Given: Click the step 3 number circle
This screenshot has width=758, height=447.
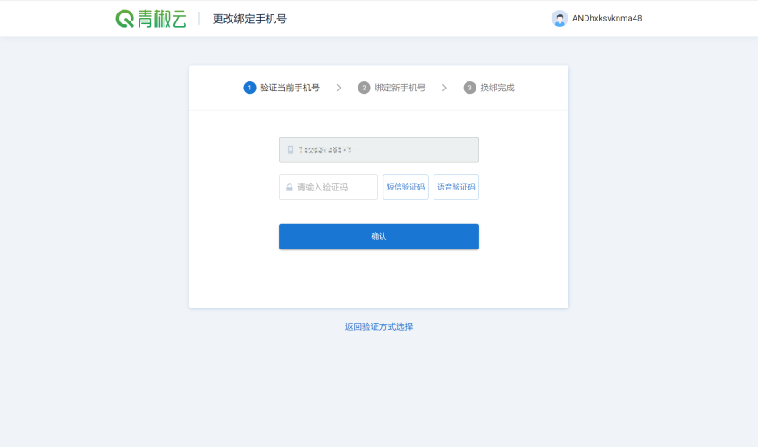Looking at the screenshot, I should tap(469, 88).
